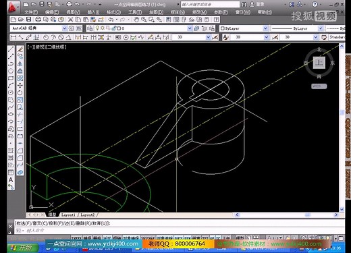Open undo history dropdown arrow in Standard toolbar
This screenshot has width=351, height=253.
tap(117, 20)
